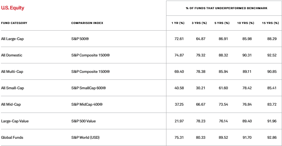Viewport: 282px width, 146px height.
Task: Click the 92.86 value for Global Funds
Action: (272, 137)
